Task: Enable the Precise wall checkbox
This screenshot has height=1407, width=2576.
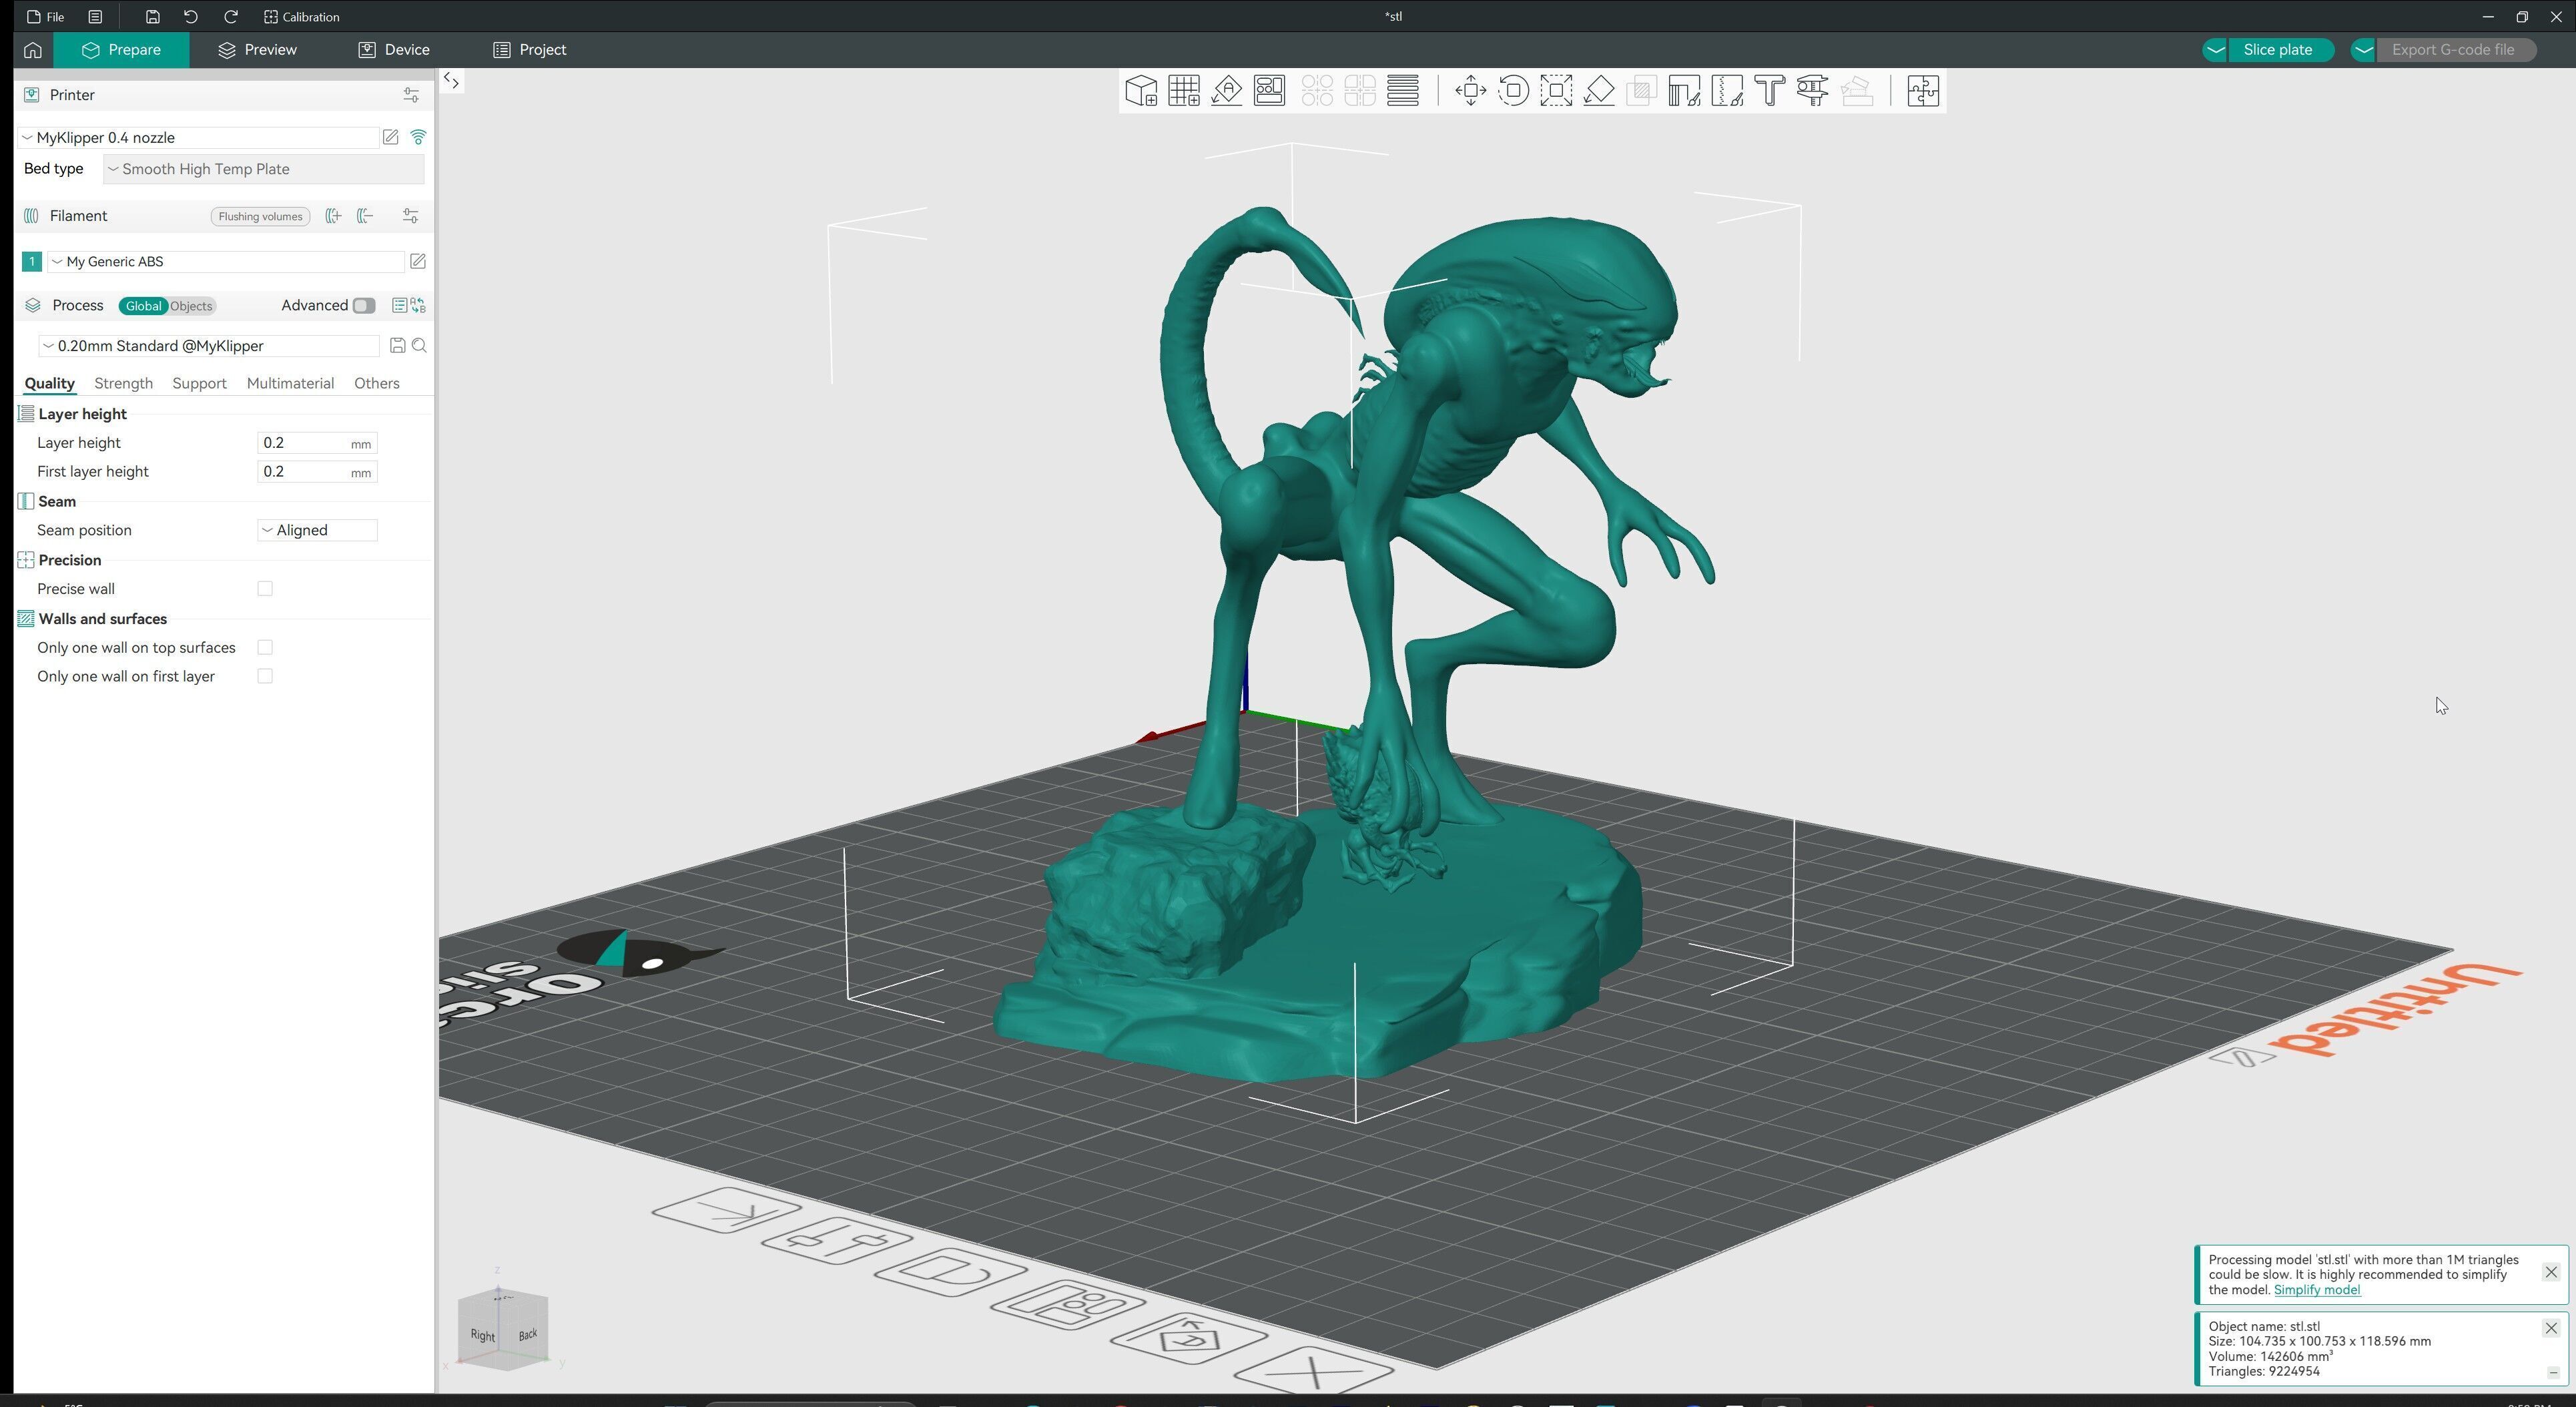Action: pyautogui.click(x=265, y=589)
